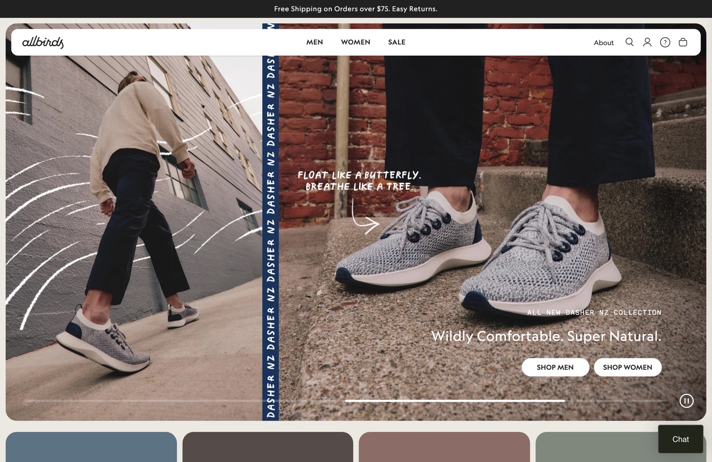Open the shopping cart icon

tap(683, 42)
